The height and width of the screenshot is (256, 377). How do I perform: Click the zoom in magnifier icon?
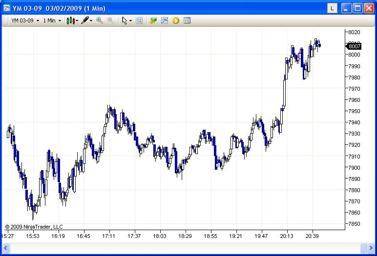[100, 20]
